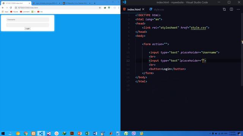Open Viber from the taskbar
243x136 pixels.
(134, 133)
